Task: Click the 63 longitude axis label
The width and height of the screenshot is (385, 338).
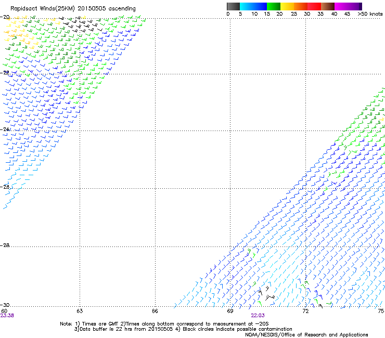Action: tap(80, 311)
